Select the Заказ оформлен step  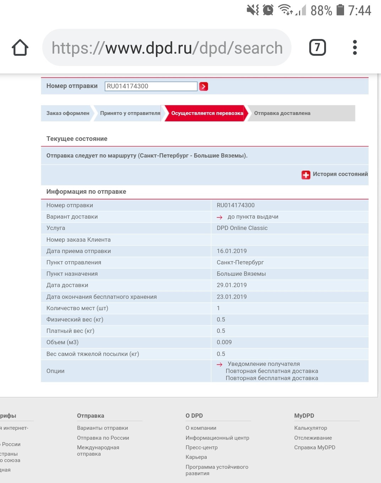[x=68, y=113]
